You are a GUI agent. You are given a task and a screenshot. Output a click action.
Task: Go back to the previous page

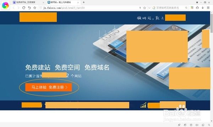pyautogui.click(x=13, y=8)
